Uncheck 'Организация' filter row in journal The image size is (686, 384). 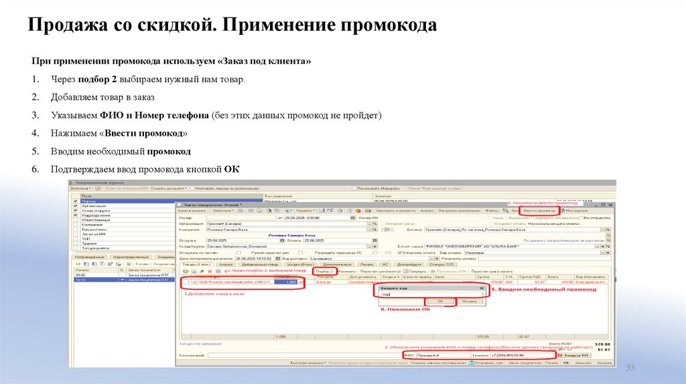tap(76, 206)
